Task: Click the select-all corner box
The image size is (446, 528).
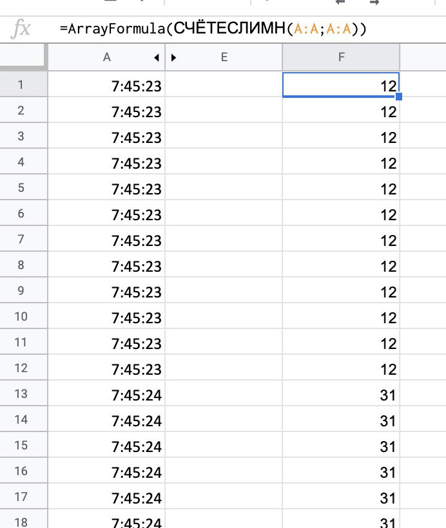Action: [x=23, y=57]
